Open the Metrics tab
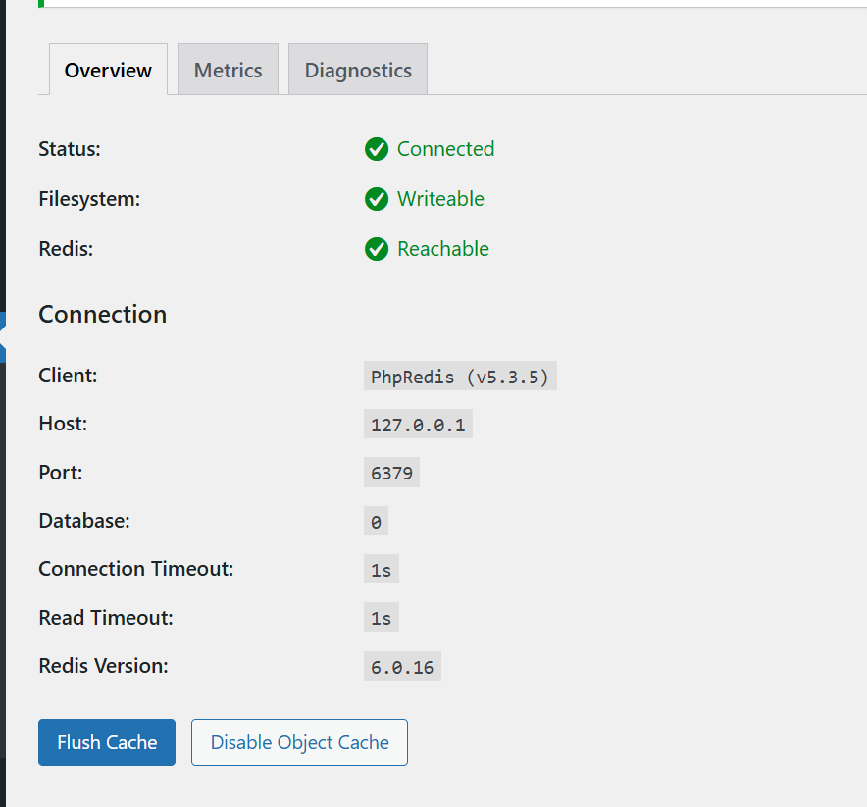 228,69
